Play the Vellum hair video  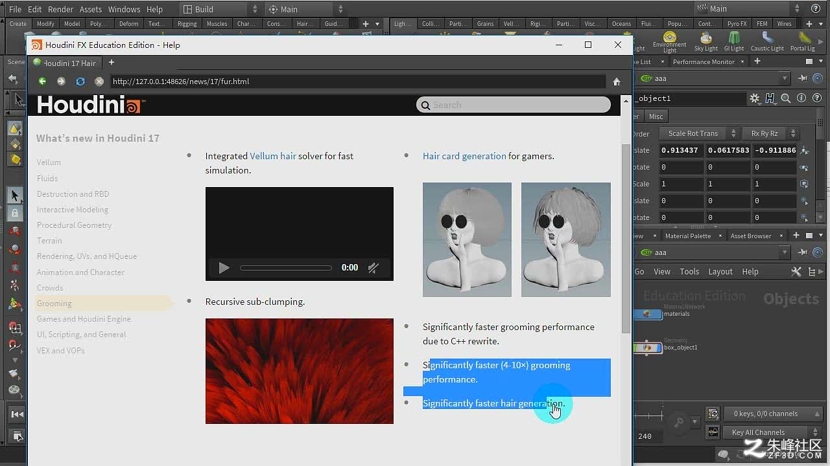224,268
